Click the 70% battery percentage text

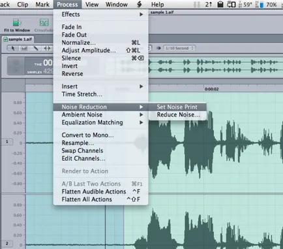271,5
